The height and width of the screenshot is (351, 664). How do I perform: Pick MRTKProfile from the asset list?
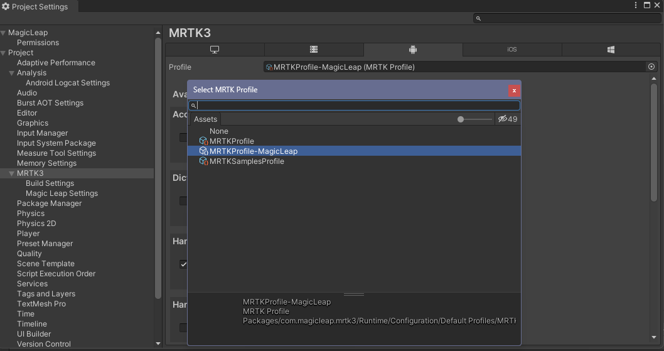pos(232,141)
